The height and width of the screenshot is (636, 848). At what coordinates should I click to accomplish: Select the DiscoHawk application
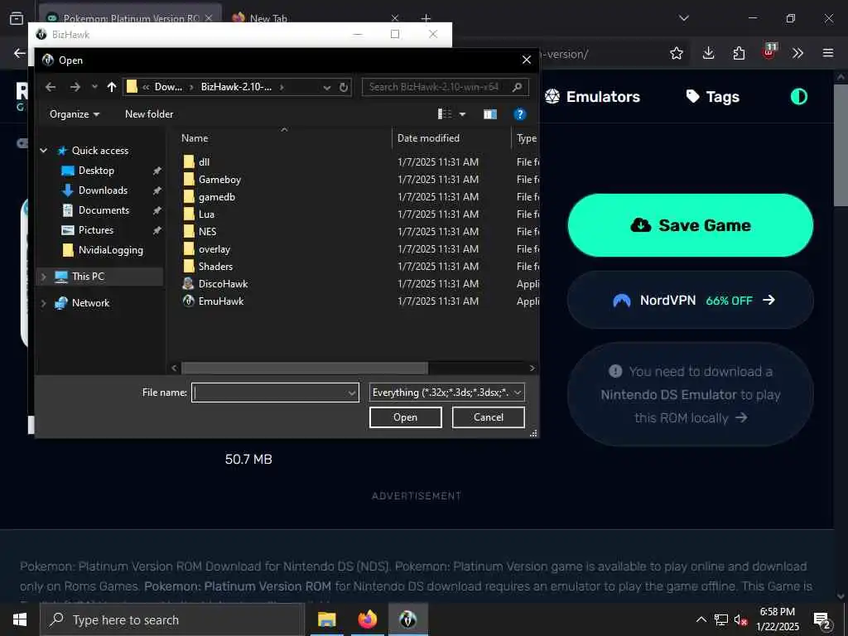pos(223,283)
